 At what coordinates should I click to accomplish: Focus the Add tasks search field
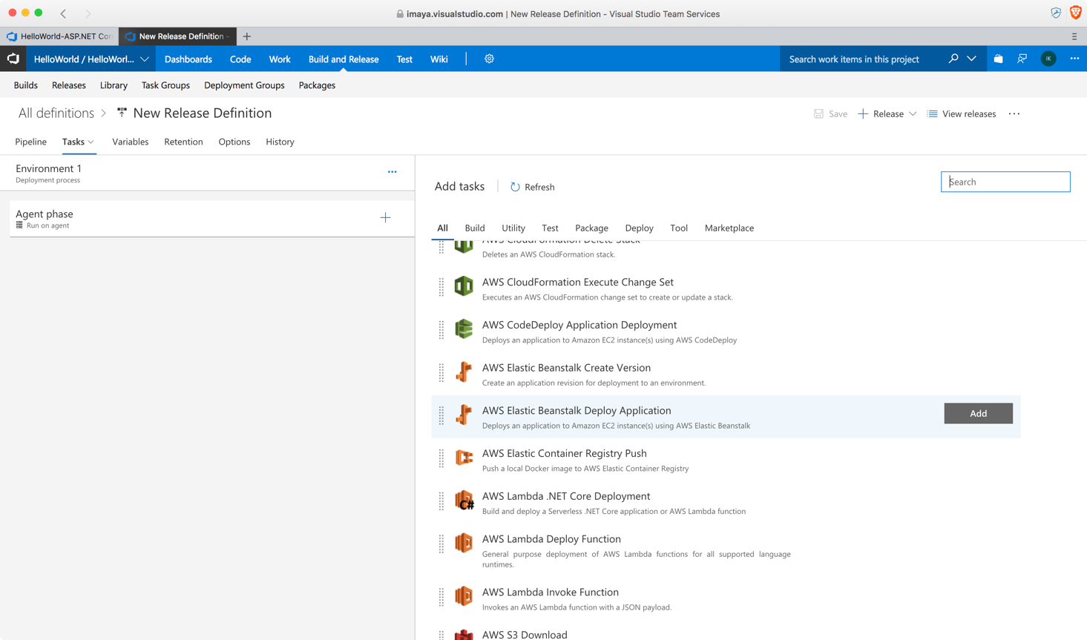click(x=1005, y=182)
